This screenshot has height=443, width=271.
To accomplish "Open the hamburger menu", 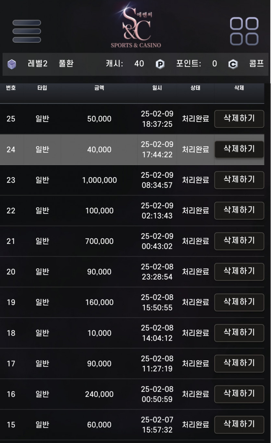I will (27, 31).
